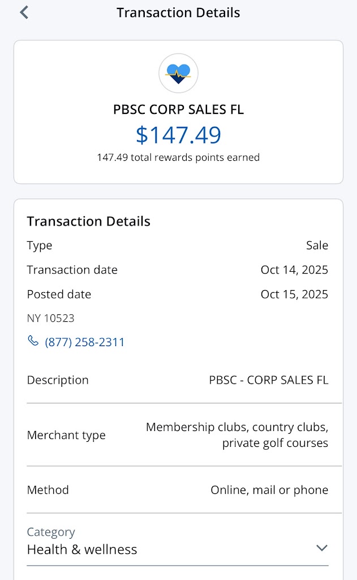Open the Health & wellness category selector
Viewport: 357px width, 580px height.
click(82, 549)
